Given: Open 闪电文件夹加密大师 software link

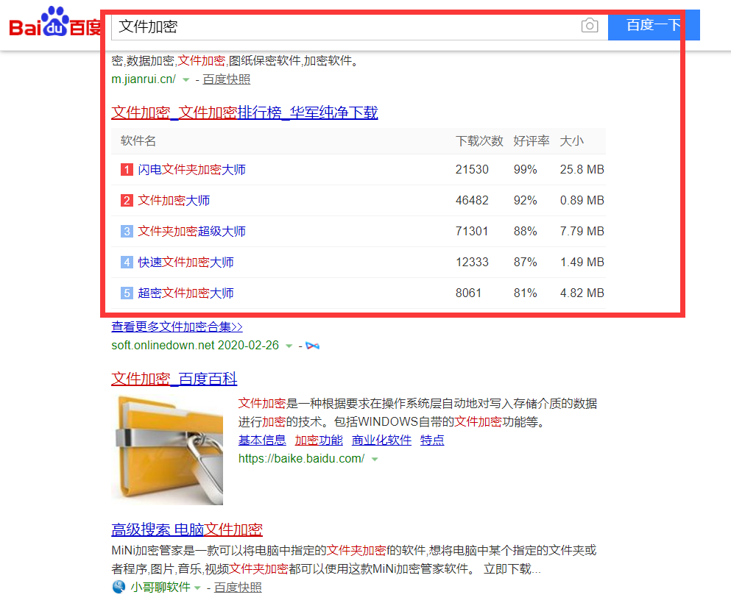Looking at the screenshot, I should click(191, 169).
